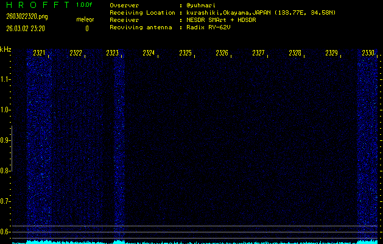383x244 pixels.
Task: Click the 0.7 frequency tick label
Action: (6, 201)
